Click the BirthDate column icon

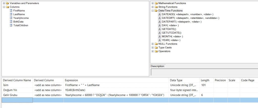(x=11, y=22)
